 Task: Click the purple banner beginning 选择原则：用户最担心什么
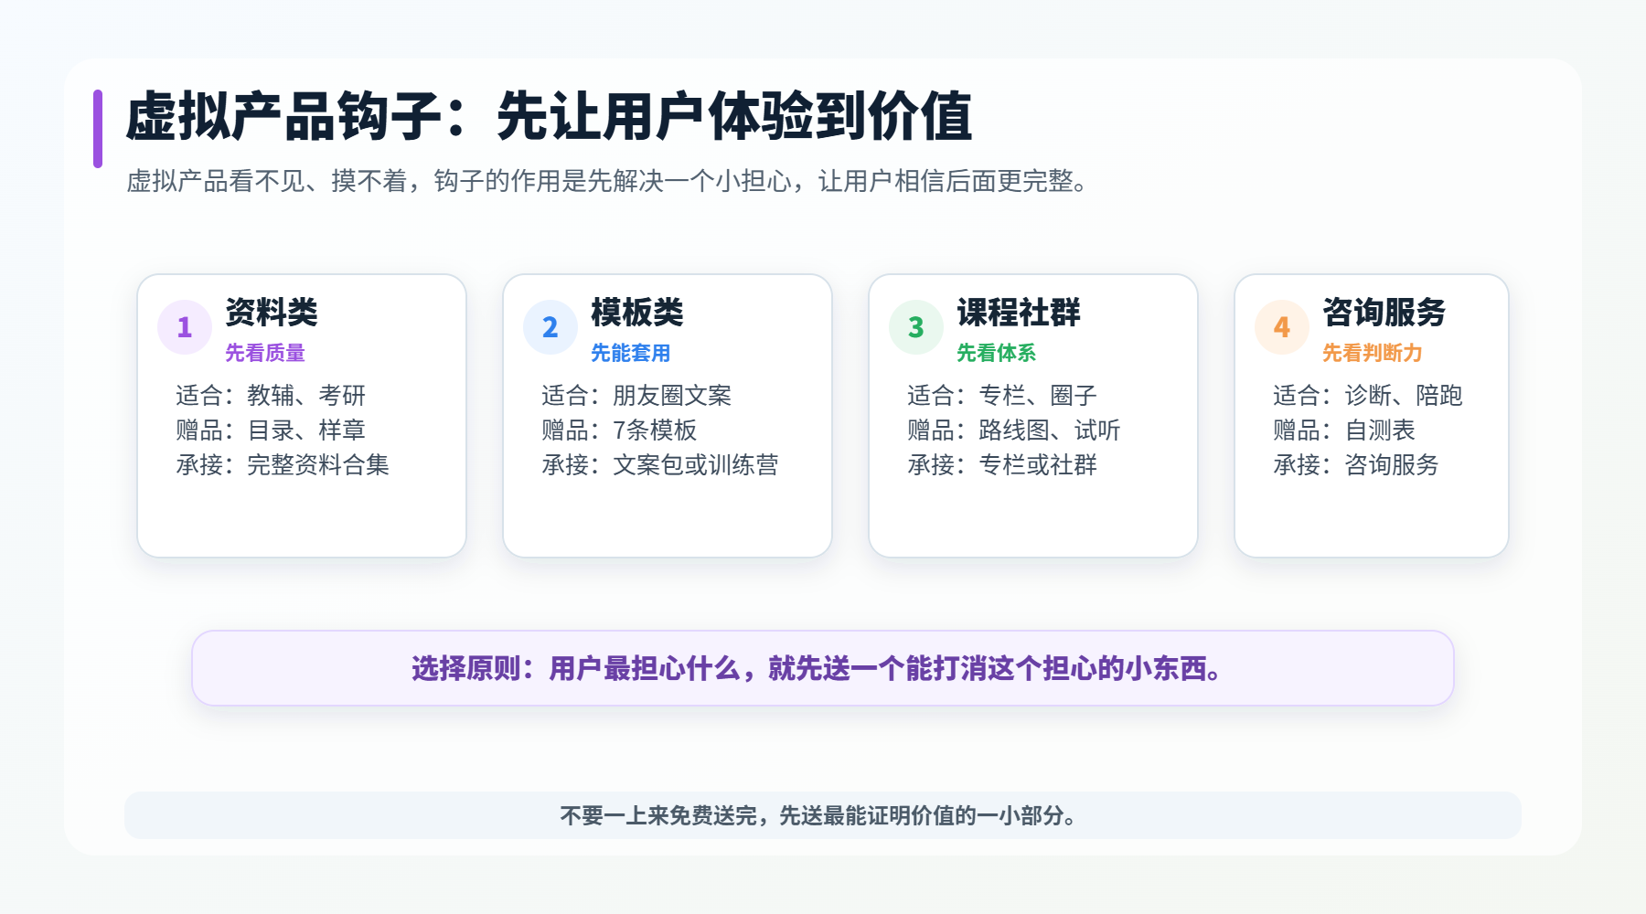823,668
